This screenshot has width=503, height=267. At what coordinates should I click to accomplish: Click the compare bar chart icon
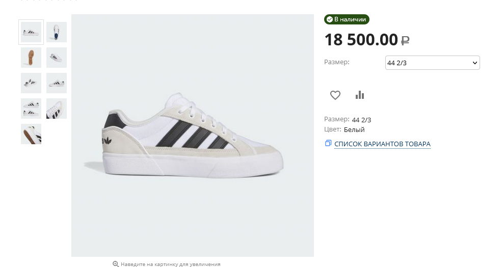(360, 95)
